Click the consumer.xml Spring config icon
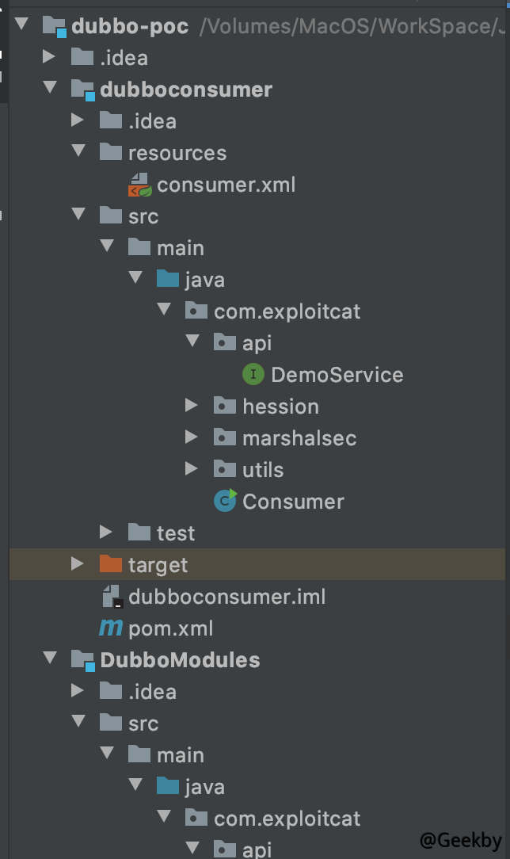 point(140,185)
